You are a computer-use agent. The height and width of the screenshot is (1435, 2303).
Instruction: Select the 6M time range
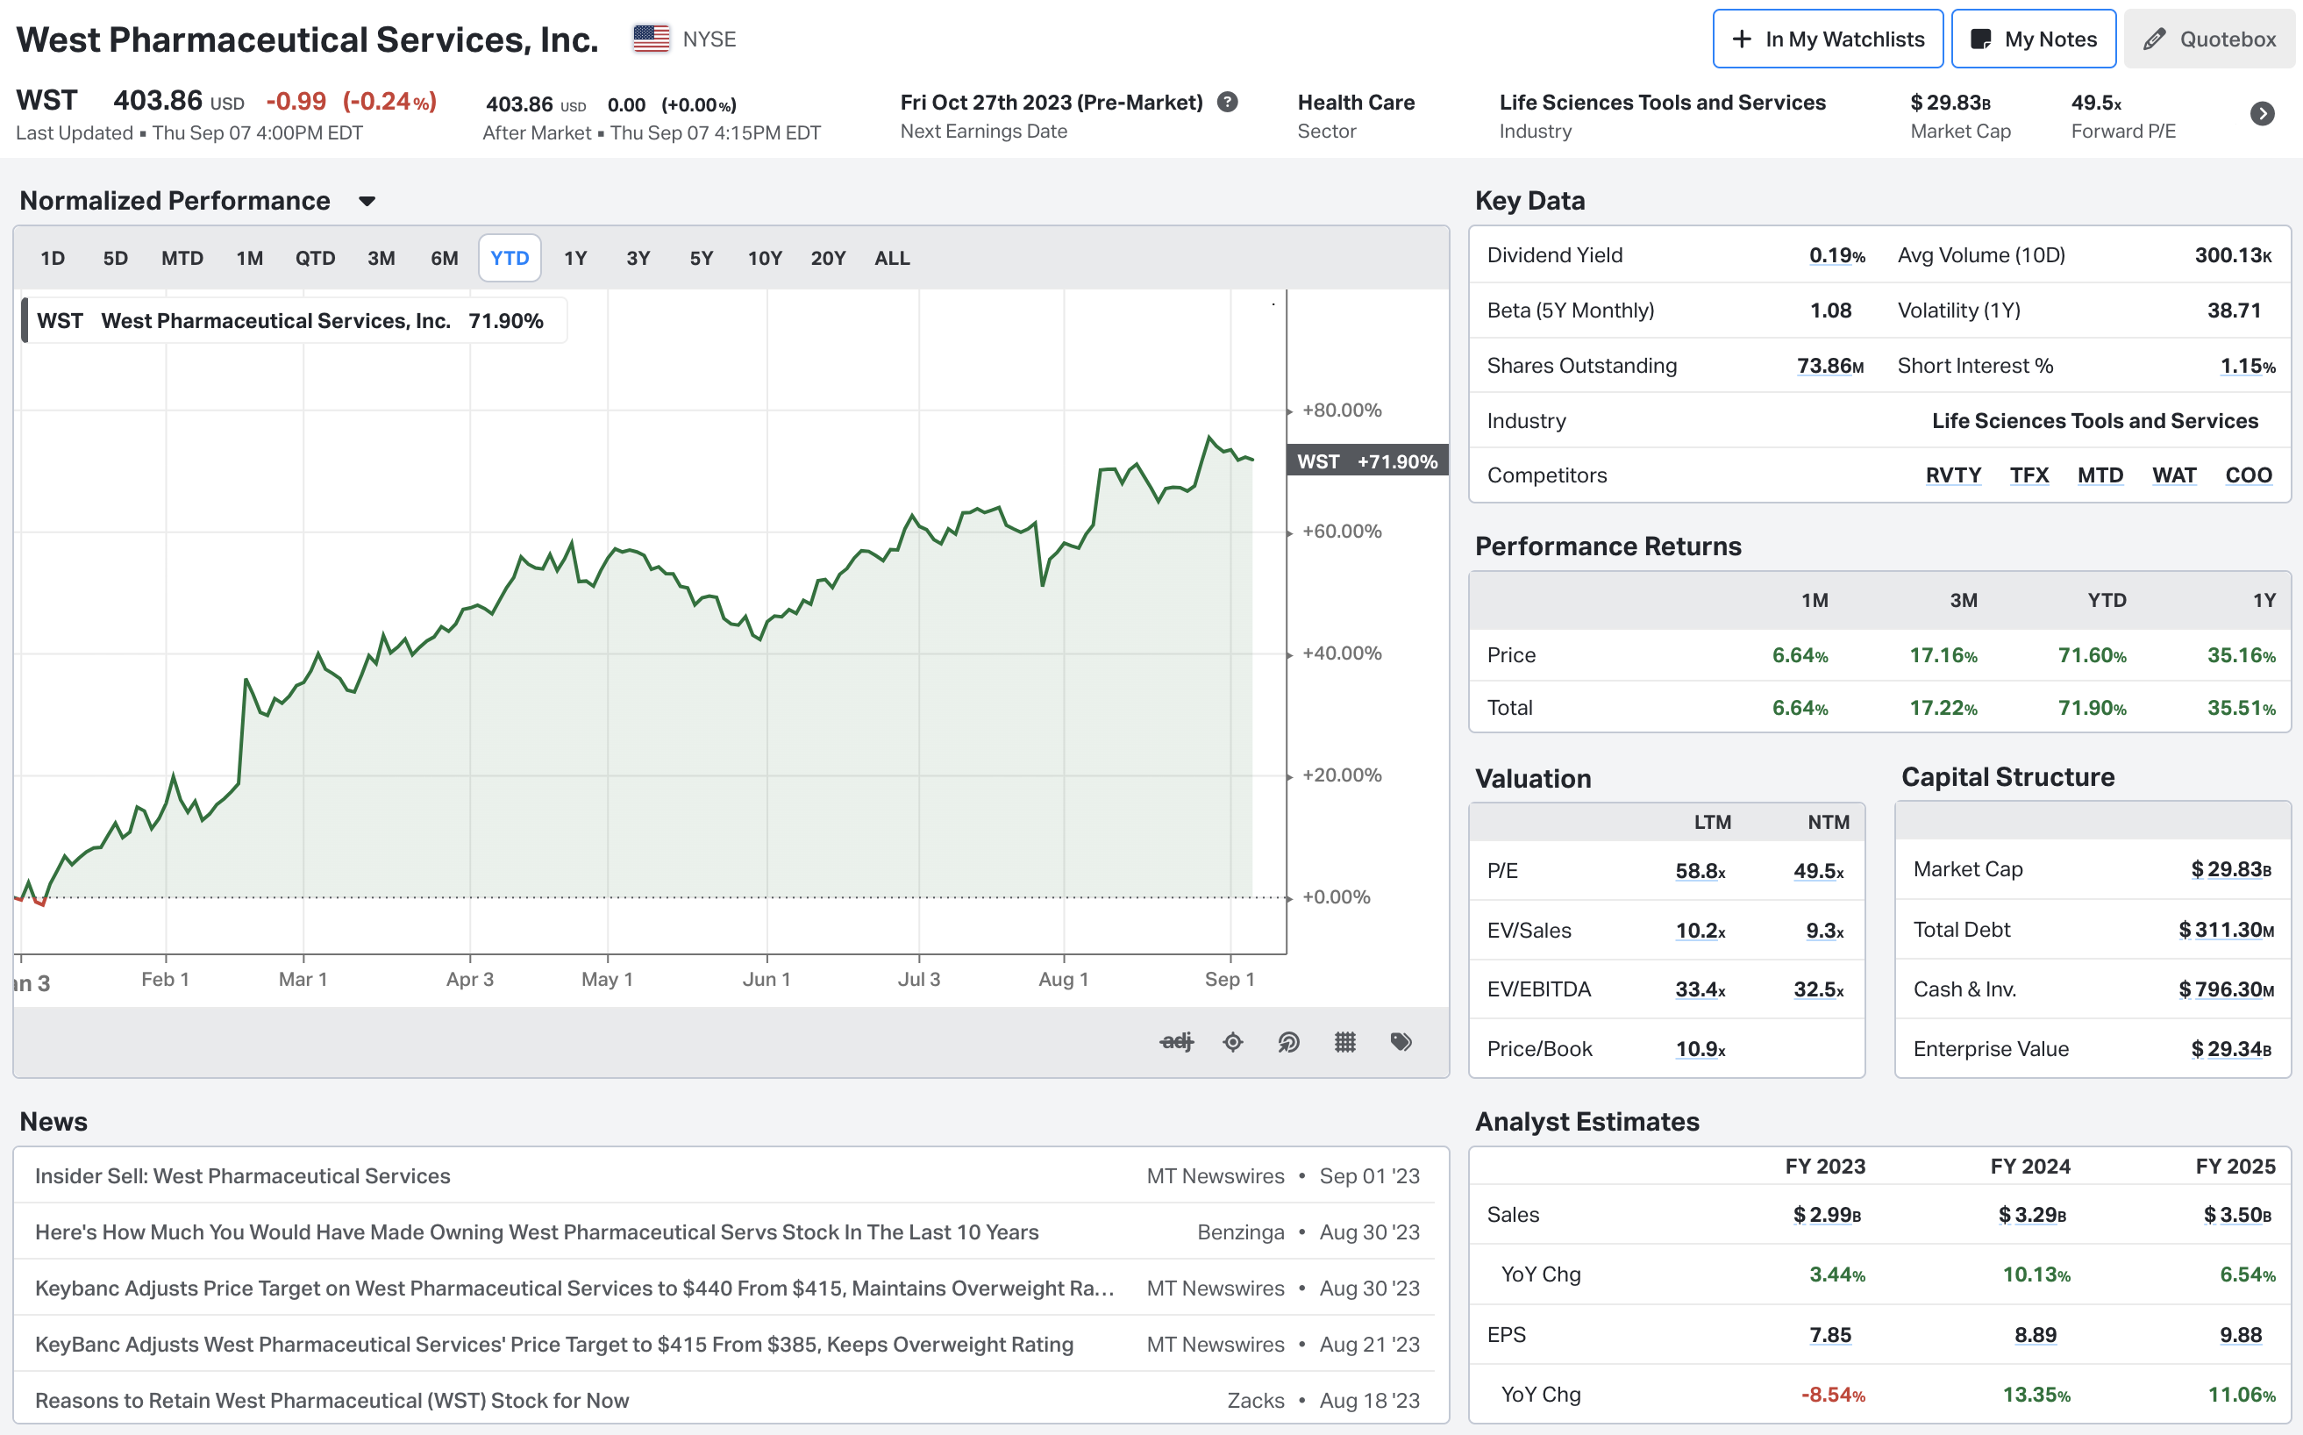tap(444, 258)
